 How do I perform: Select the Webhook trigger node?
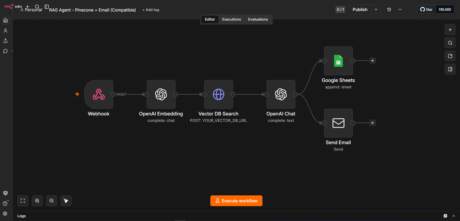tap(99, 94)
